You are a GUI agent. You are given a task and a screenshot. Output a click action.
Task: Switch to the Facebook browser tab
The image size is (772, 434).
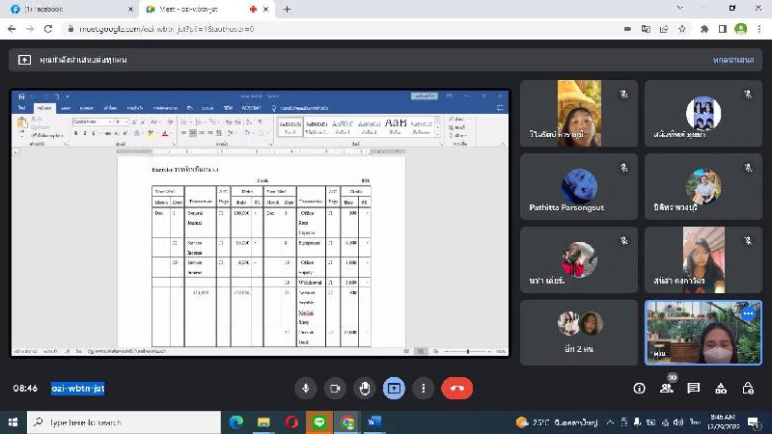pyautogui.click(x=68, y=9)
